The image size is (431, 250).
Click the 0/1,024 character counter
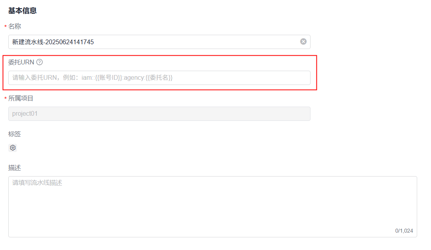pos(404,231)
